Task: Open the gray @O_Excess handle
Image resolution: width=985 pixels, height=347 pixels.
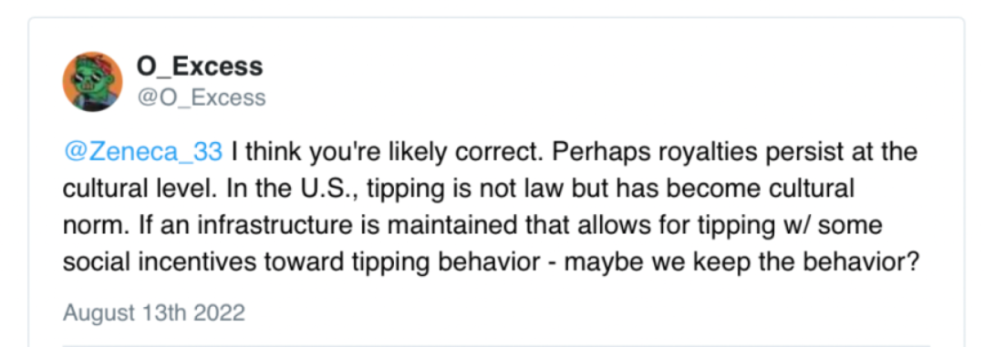Action: [201, 97]
